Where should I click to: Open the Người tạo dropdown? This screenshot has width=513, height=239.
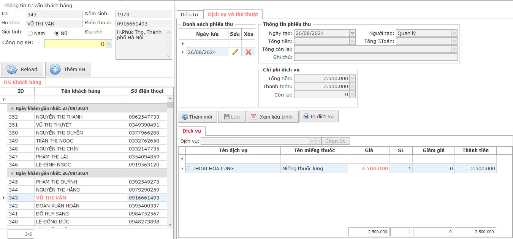pos(454,33)
